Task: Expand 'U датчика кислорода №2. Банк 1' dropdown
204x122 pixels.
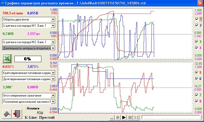Action: (x=53, y=42)
